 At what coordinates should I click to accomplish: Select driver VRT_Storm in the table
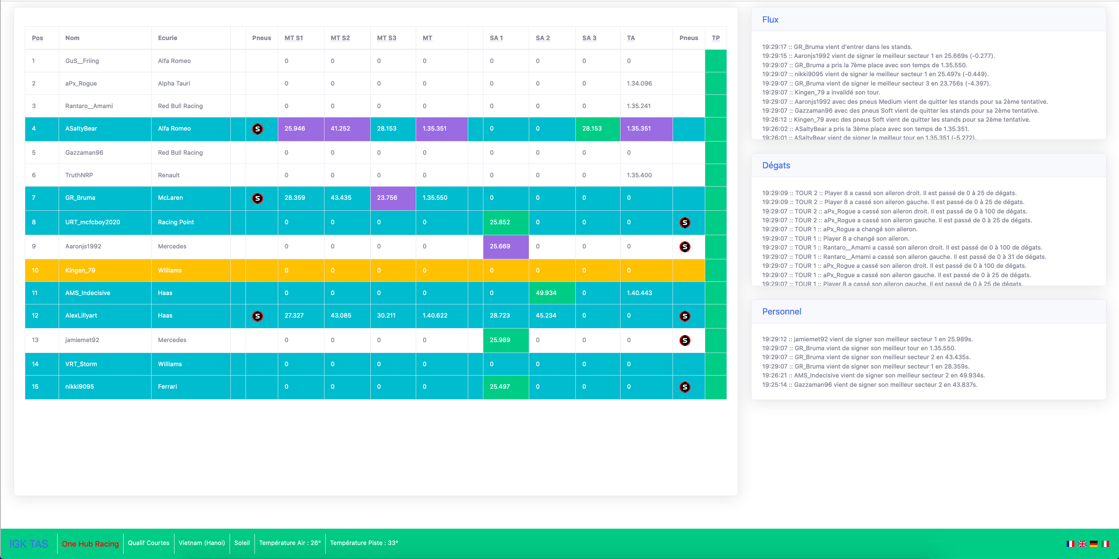81,364
